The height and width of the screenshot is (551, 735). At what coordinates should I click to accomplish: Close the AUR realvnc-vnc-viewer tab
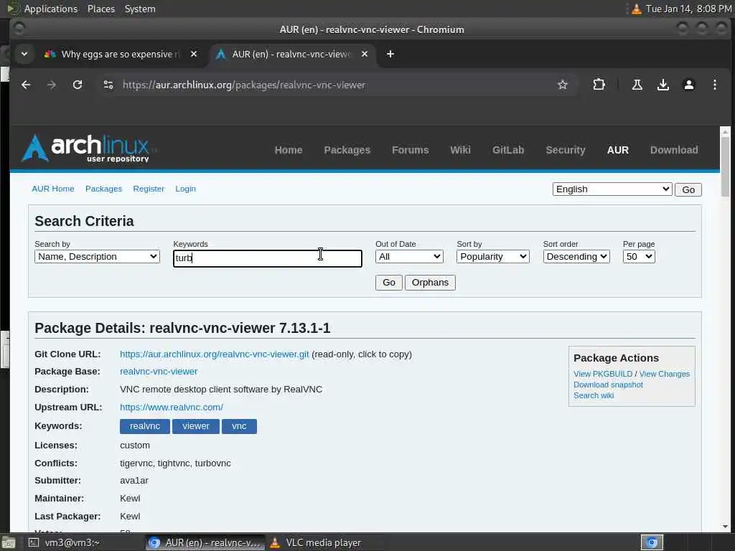pyautogui.click(x=364, y=54)
